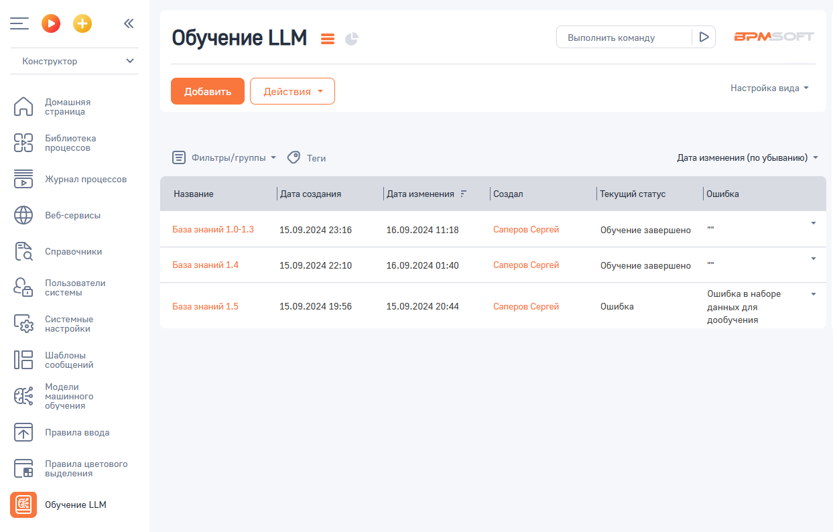Click the Теги label text
This screenshot has height=532, width=833.
[x=316, y=158]
